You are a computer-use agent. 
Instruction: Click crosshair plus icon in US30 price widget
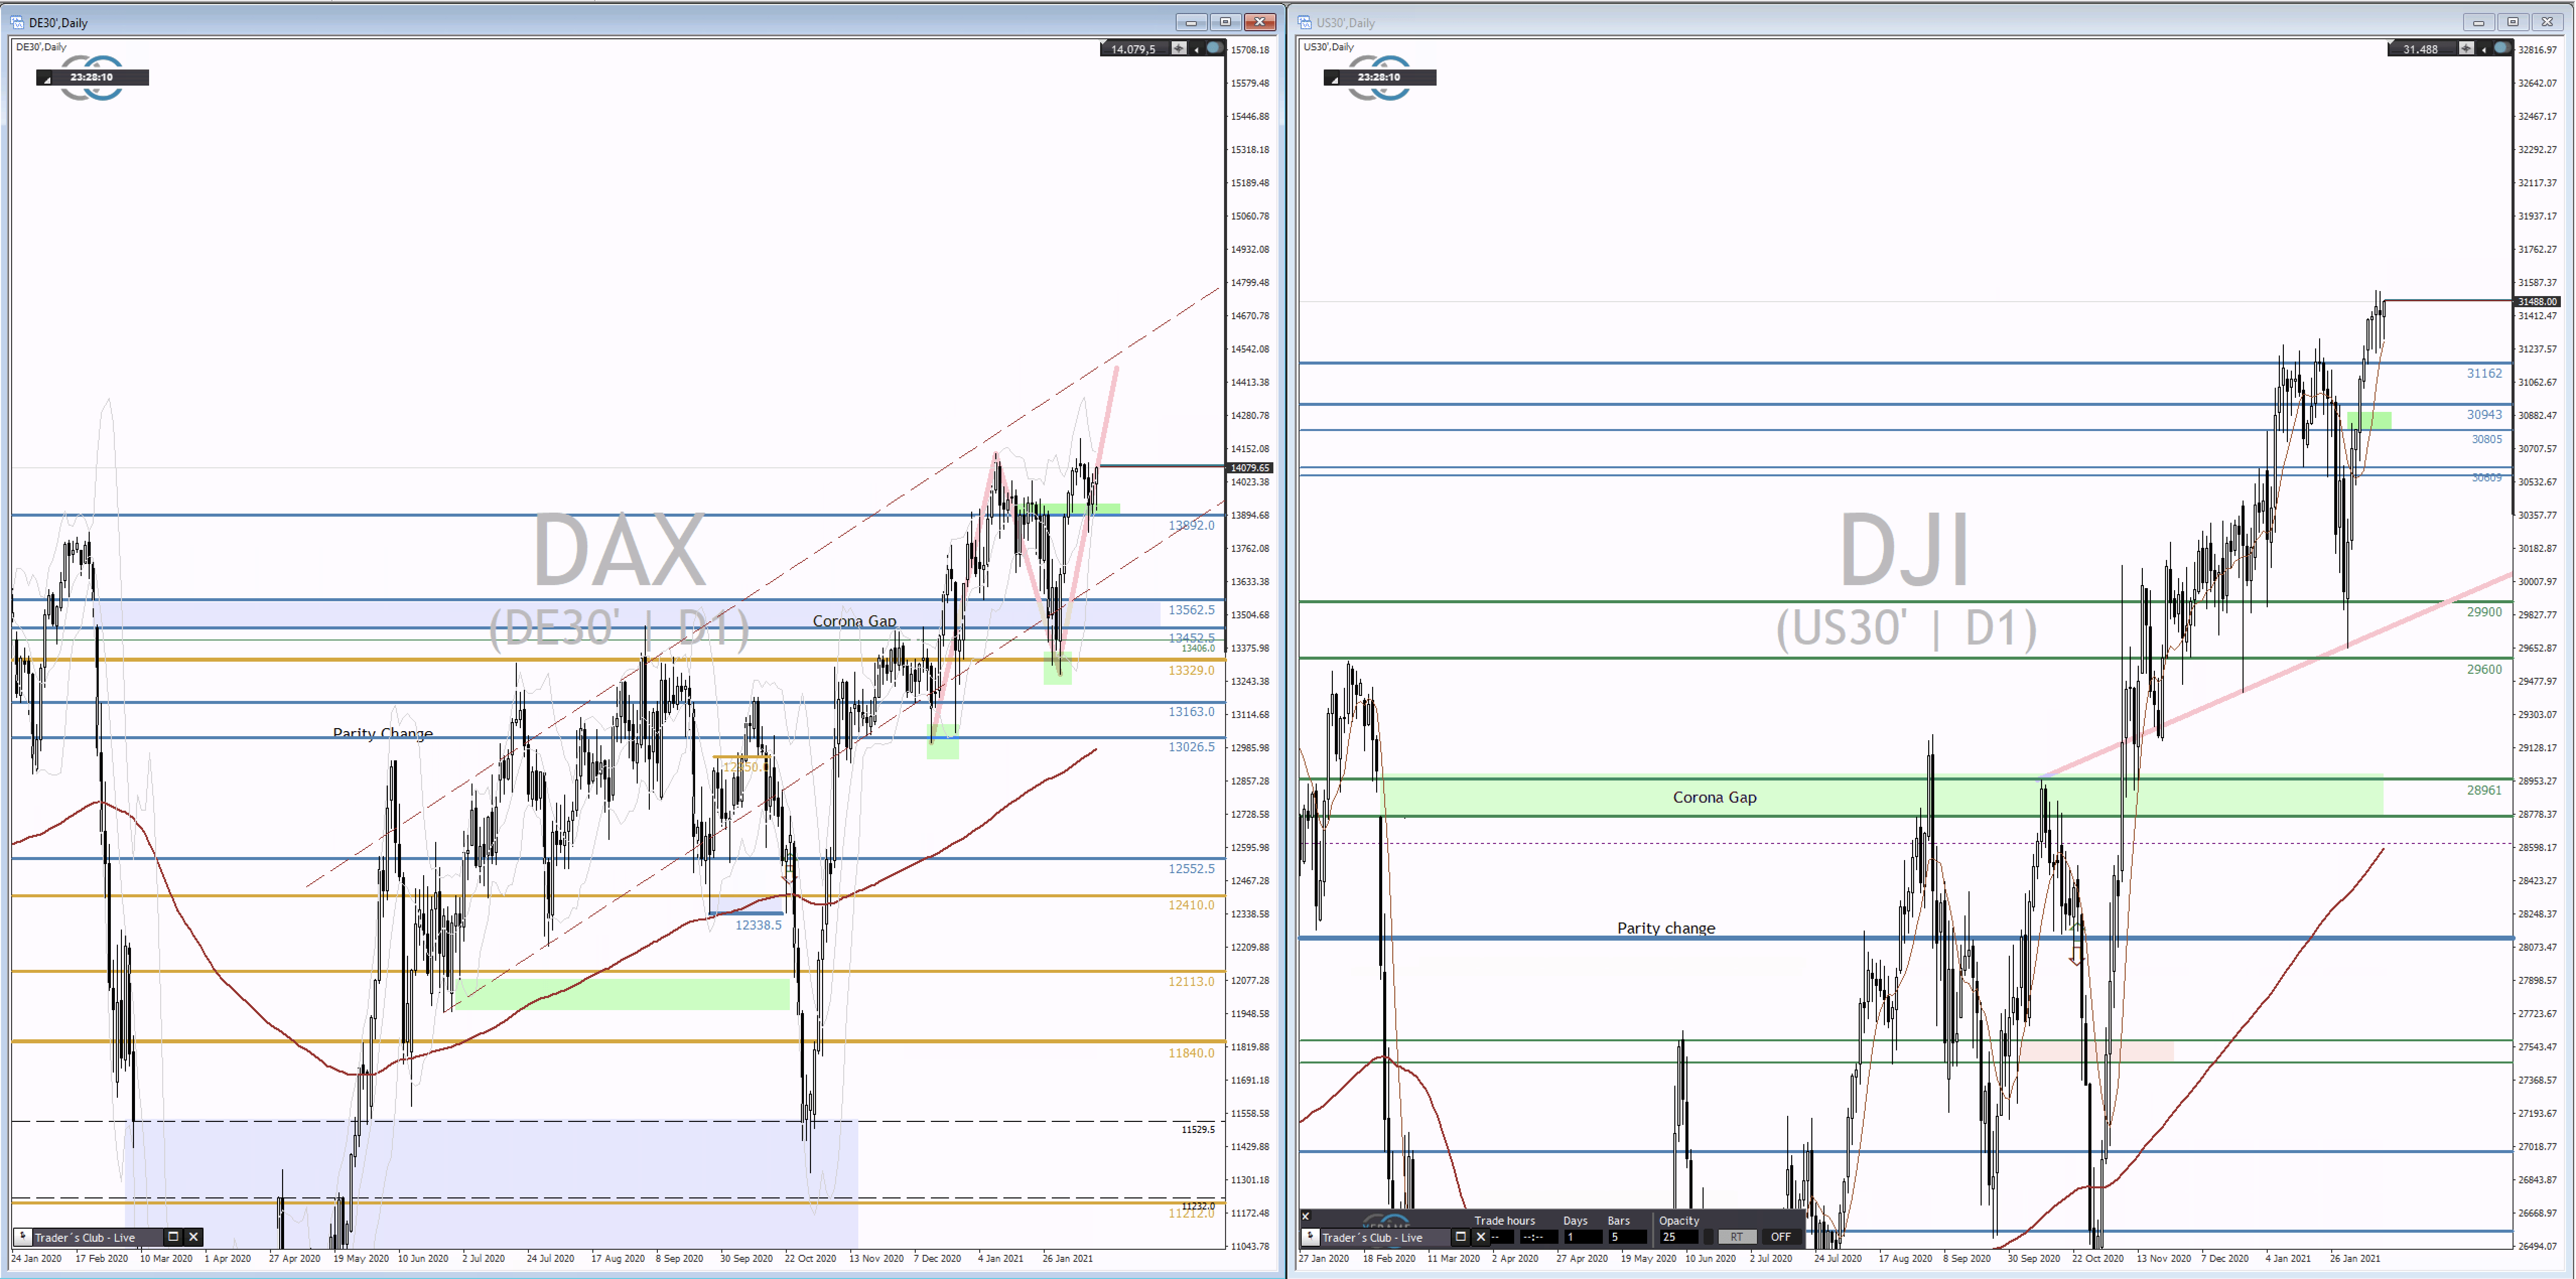tap(2466, 48)
